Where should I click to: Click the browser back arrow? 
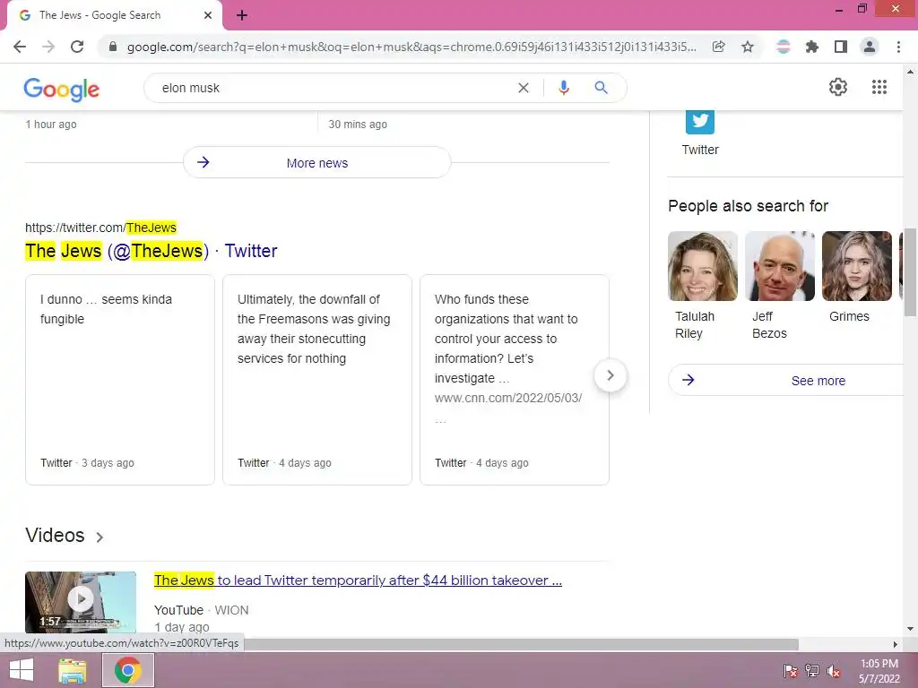click(20, 47)
